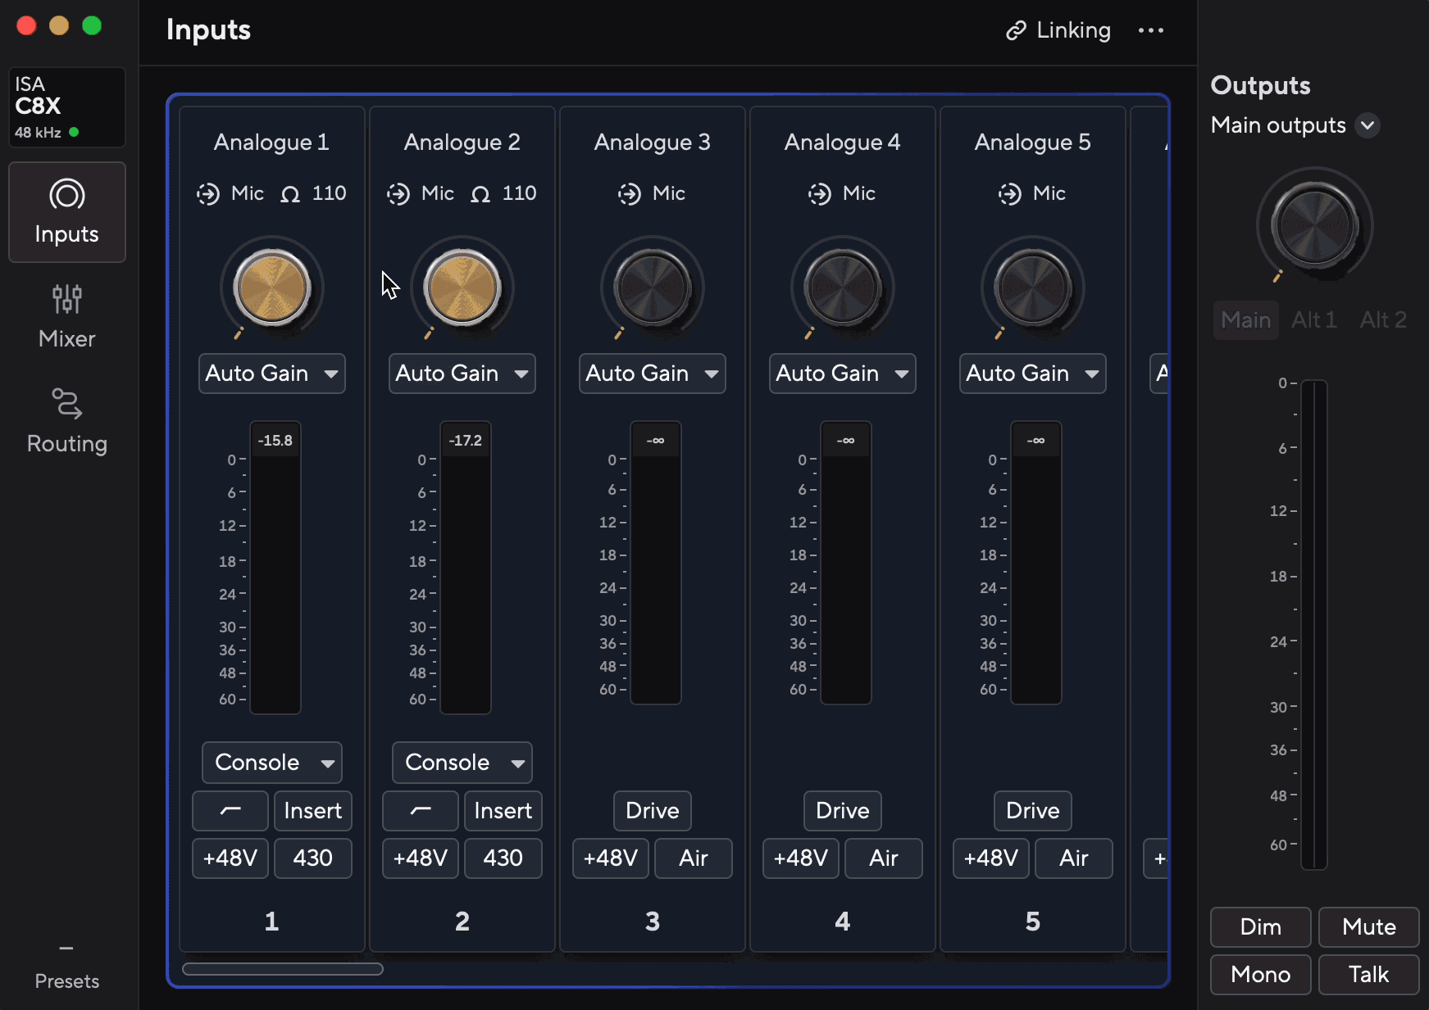Viewport: 1429px width, 1010px height.
Task: Enable Air on channel 3
Action: (694, 858)
